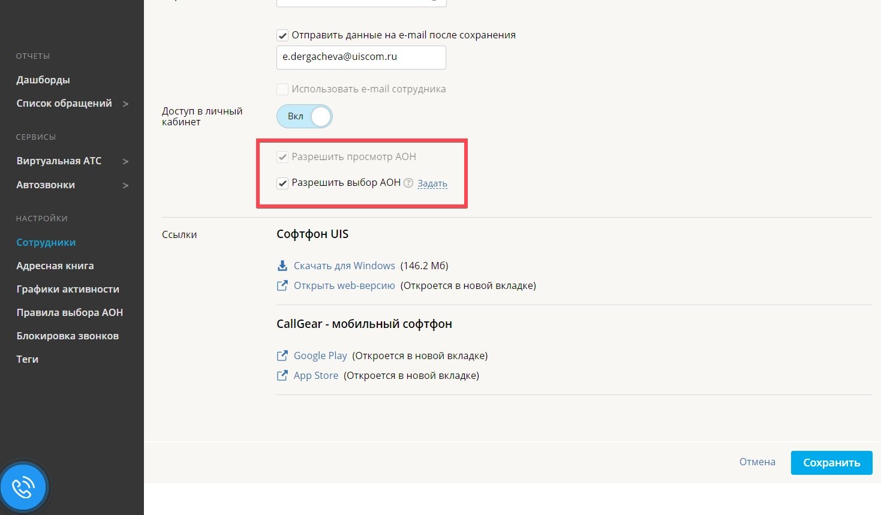Expand Виртуальная АТС submenu arrow
The image size is (881, 515).
[x=125, y=161]
